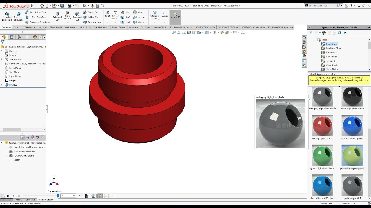Image resolution: width=371 pixels, height=208 pixels.
Task: Click the Mirror feature tool
Action: point(139,22)
